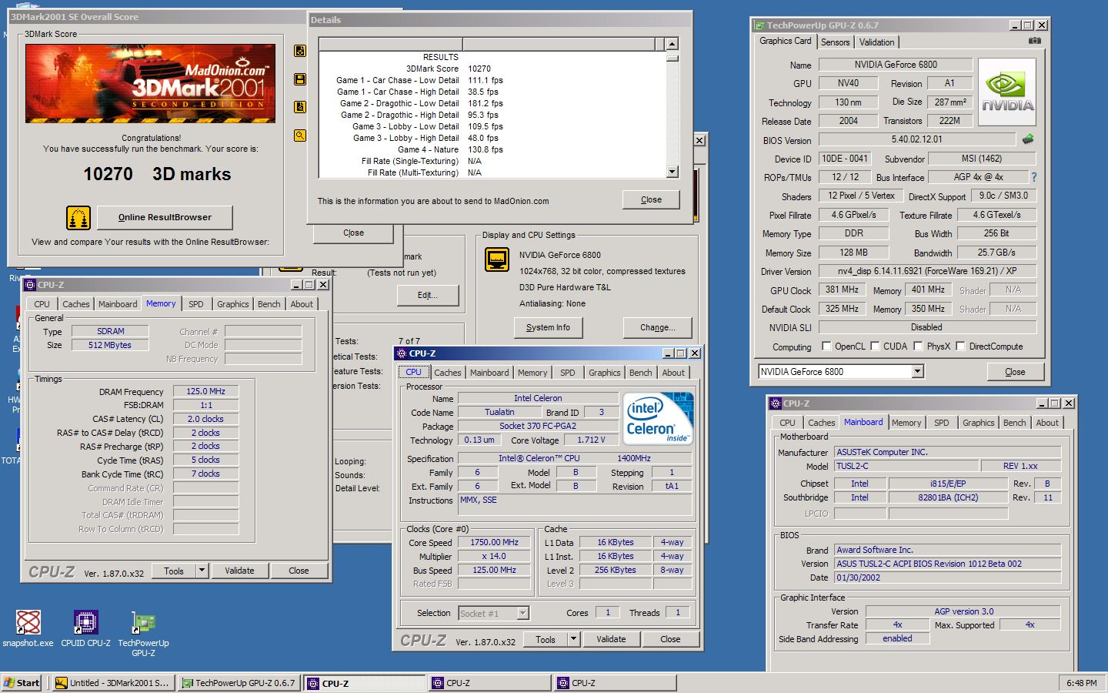Click the Change... display settings button
Viewport: 1108px width, 693px height.
point(657,327)
